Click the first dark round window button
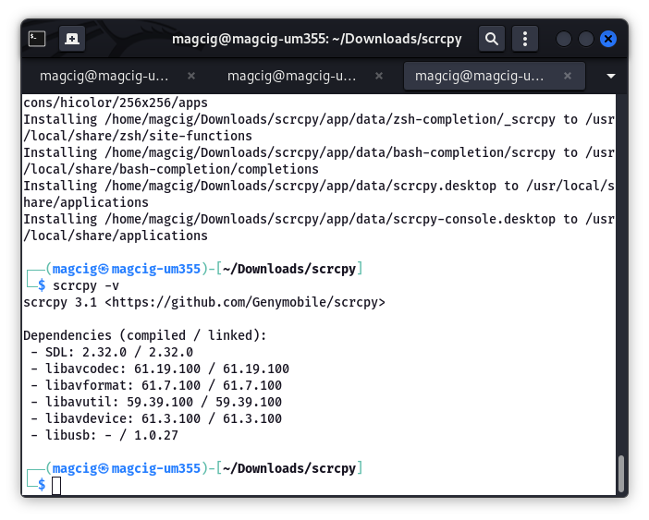The image size is (649, 520). coord(563,40)
